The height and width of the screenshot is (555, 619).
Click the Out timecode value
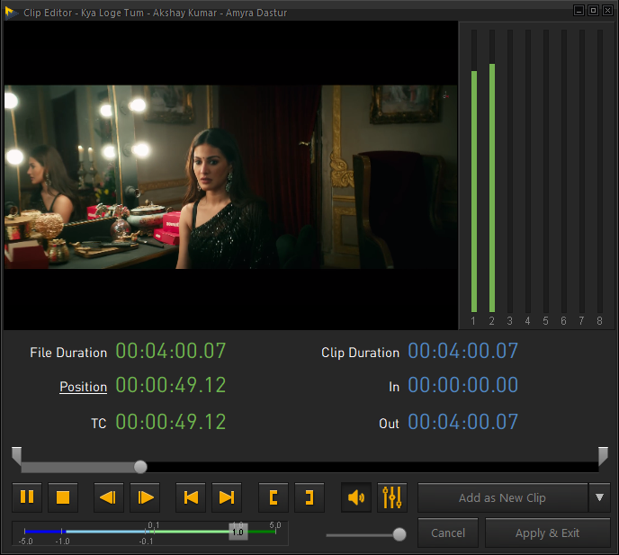click(x=462, y=422)
